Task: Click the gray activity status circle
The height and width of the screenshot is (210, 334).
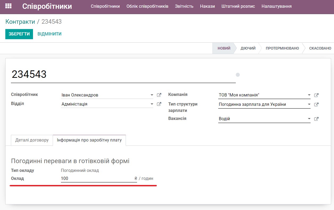Action: (238, 75)
